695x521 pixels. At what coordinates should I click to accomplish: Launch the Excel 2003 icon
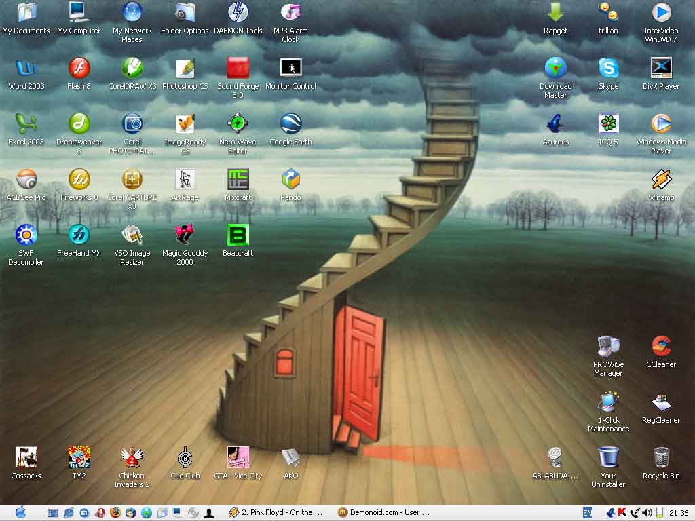[26, 123]
